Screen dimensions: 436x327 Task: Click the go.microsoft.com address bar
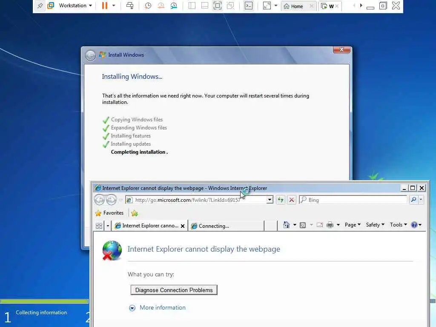196,200
